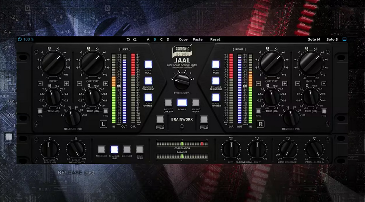Click the left RELEASE (ms) knob
The width and height of the screenshot is (365, 202).
tap(72, 118)
